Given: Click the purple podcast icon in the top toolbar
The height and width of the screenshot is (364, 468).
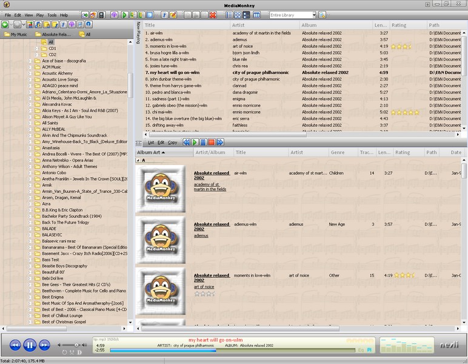Looking at the screenshot, I should 114,15.
